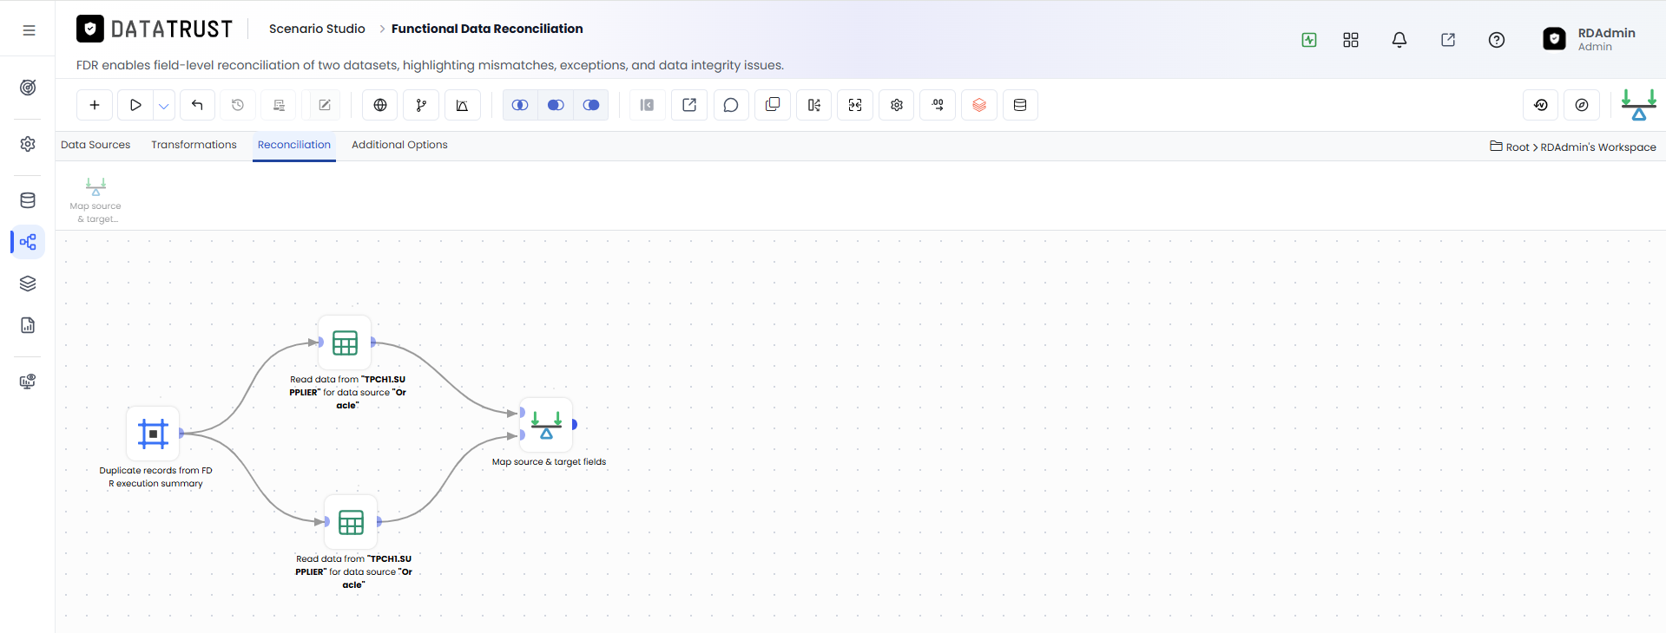1666x633 pixels.
Task: Click the Scenario Studio breadcrumb link
Action: click(317, 29)
